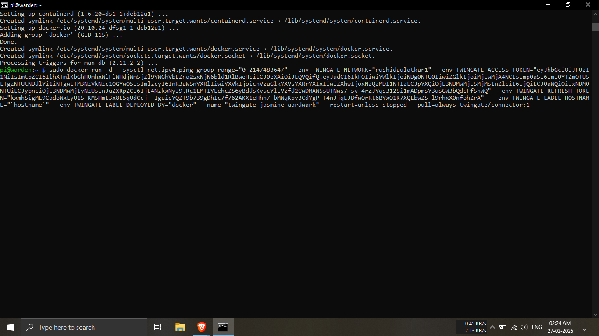
Task: Restore down the terminal window
Action: pyautogui.click(x=567, y=5)
